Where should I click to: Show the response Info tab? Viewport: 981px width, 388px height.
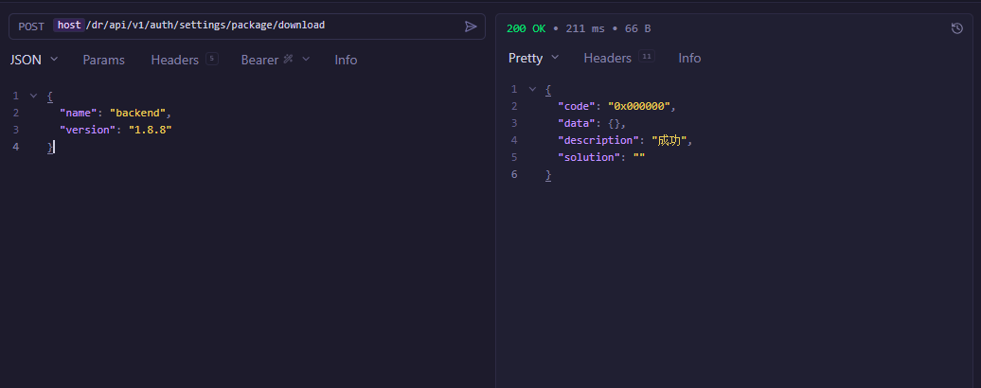click(x=689, y=58)
